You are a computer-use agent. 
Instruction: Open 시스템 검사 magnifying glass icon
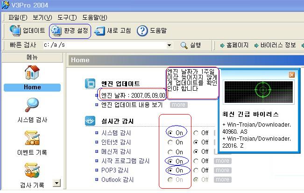tap(32, 105)
